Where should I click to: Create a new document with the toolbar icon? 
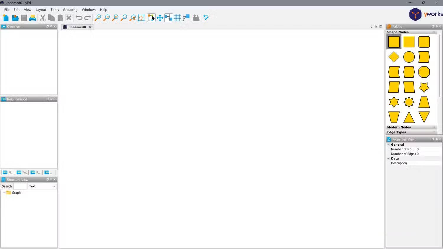click(x=6, y=18)
